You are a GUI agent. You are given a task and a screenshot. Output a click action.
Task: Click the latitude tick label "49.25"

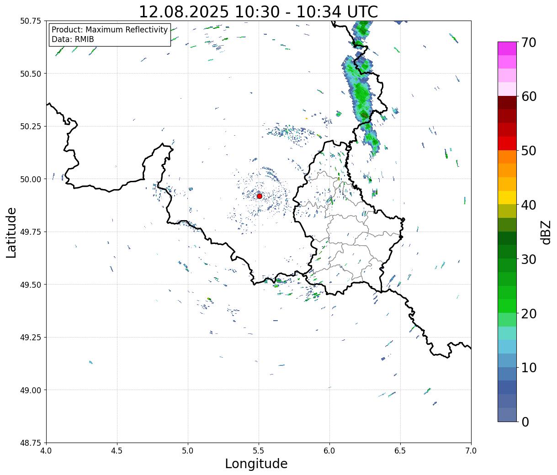point(31,338)
